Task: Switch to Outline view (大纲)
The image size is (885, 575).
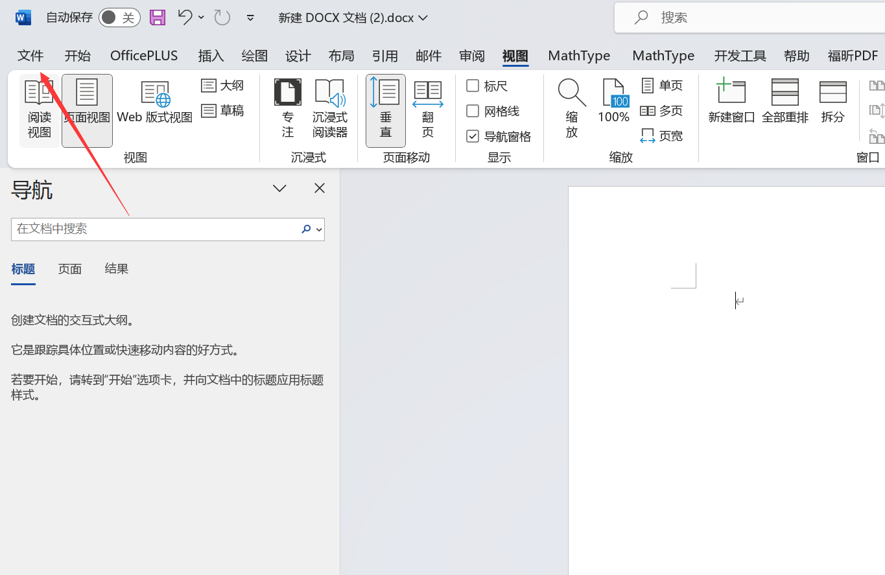Action: [222, 86]
